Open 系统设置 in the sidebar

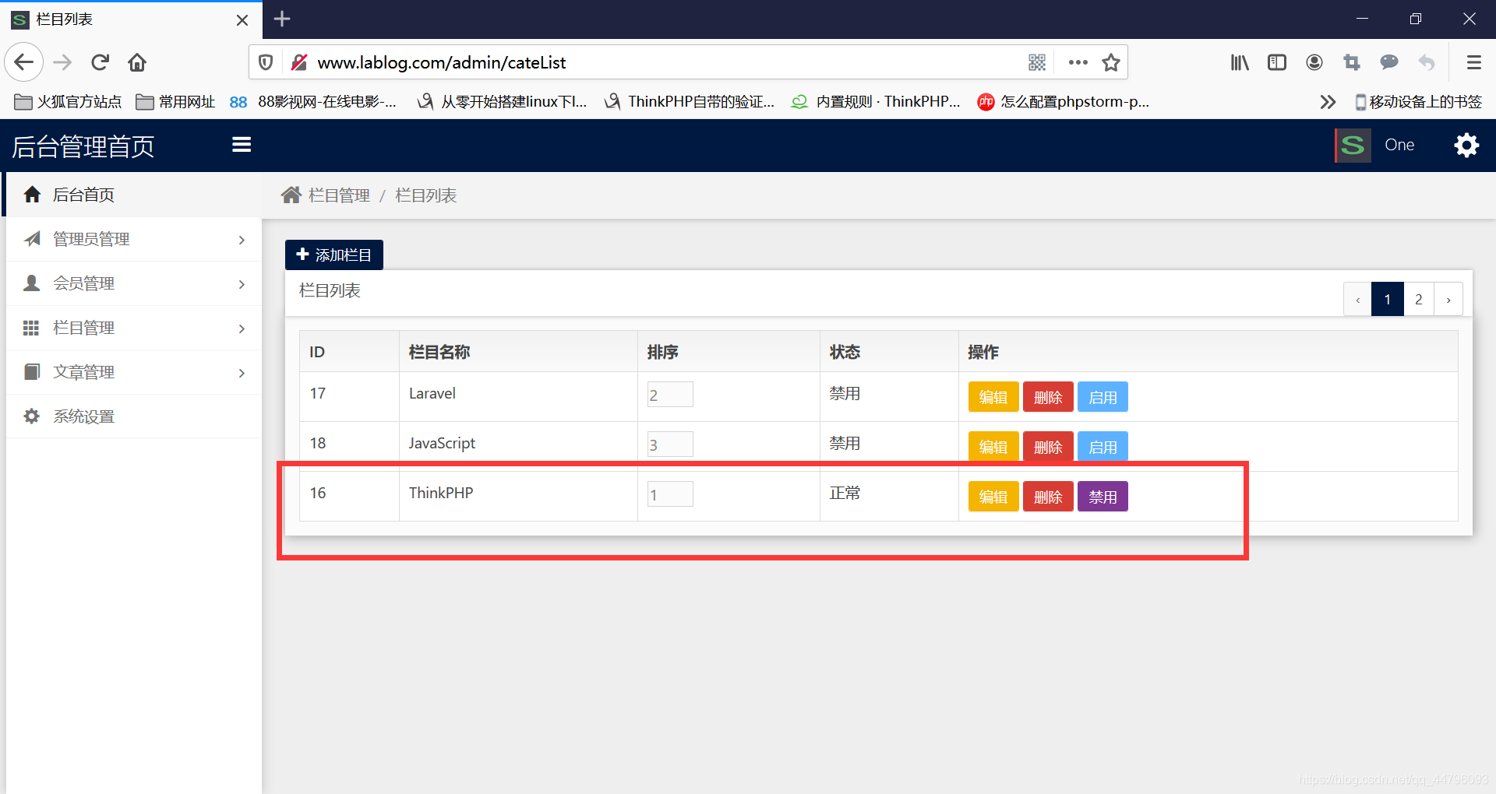click(133, 416)
